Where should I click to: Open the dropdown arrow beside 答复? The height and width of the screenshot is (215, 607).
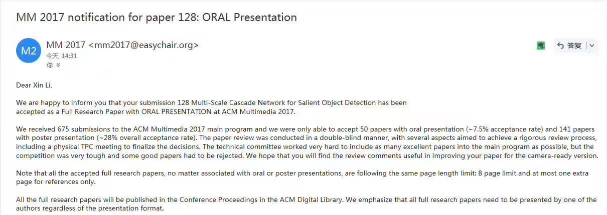coord(592,45)
